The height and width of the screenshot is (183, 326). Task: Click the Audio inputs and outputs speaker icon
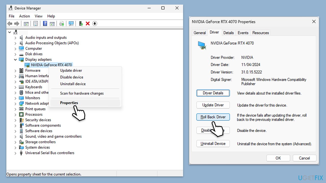(21, 38)
